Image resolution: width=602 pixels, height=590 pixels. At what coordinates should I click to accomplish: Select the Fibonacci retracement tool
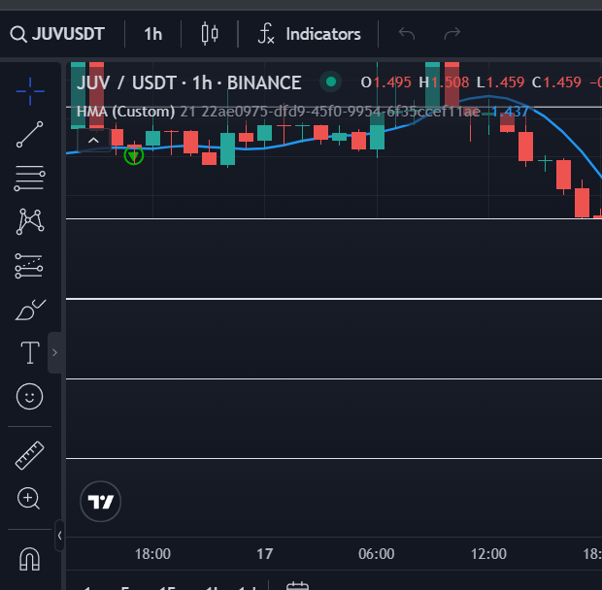(x=29, y=178)
